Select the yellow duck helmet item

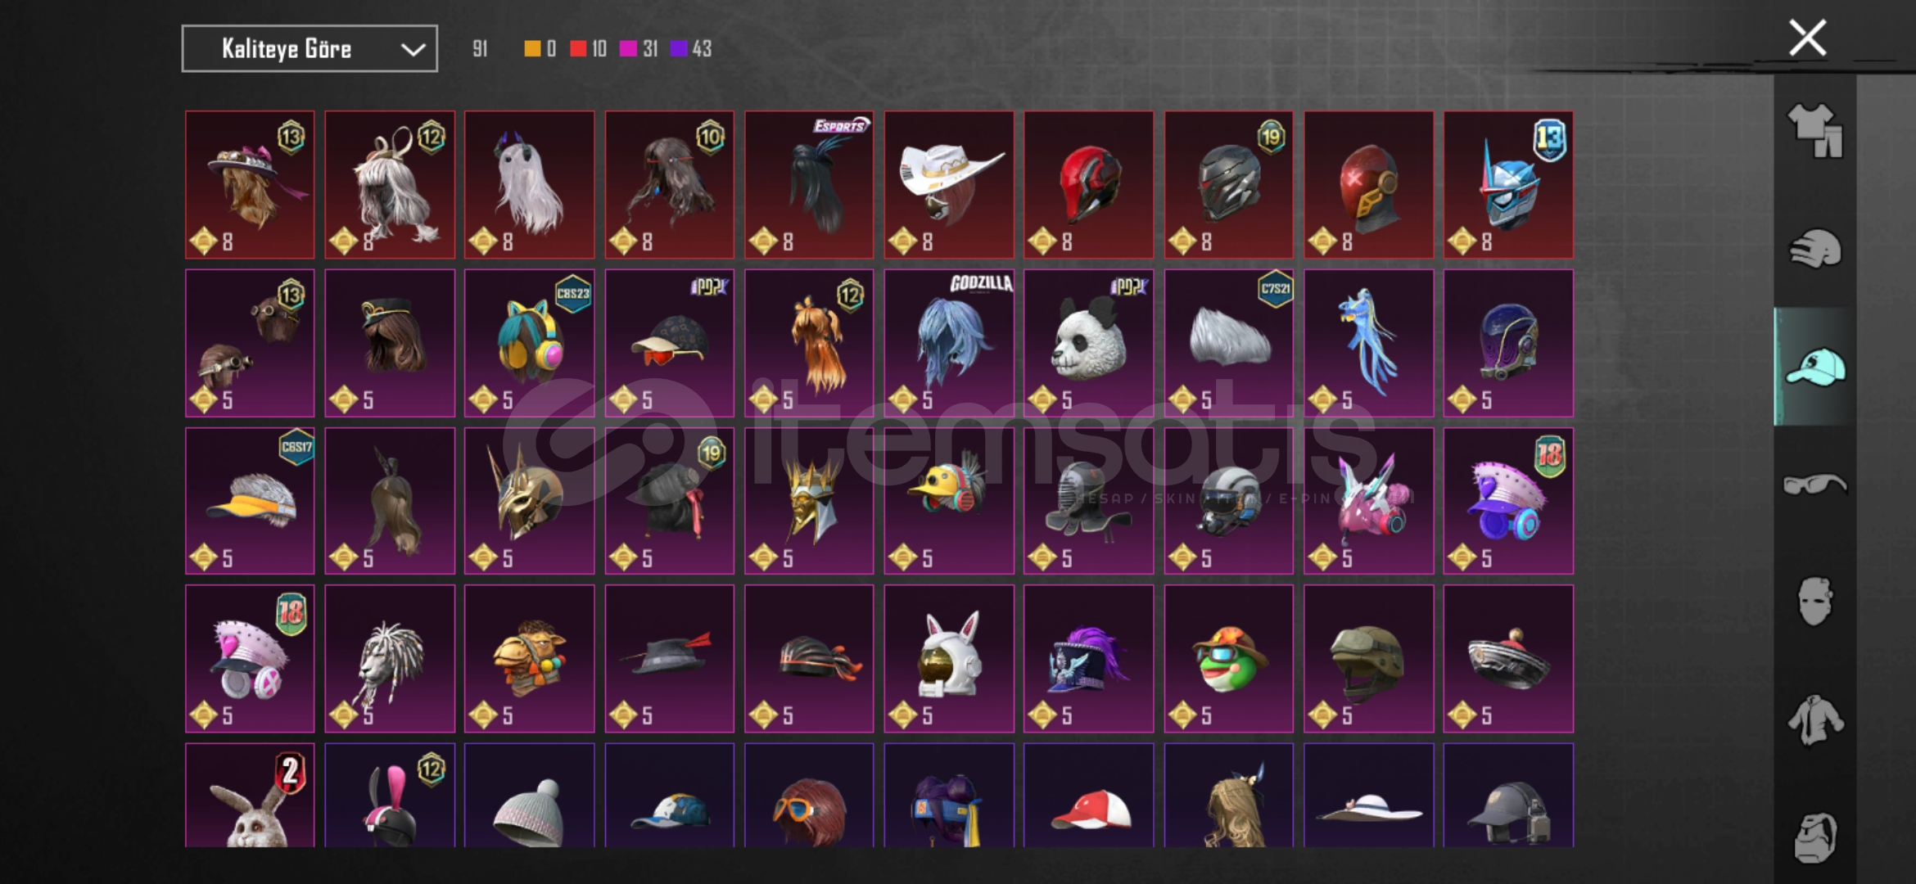click(949, 501)
